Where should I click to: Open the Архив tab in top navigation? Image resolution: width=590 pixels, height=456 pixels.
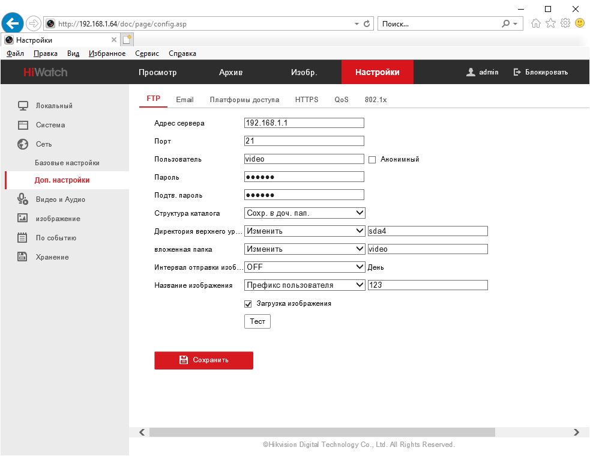(230, 73)
